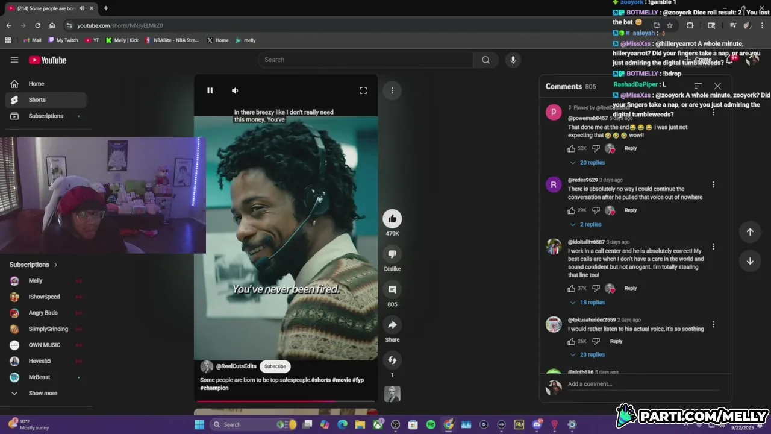Select Shorts in the sidebar
Screen dimensions: 771x434
click(x=46, y=100)
